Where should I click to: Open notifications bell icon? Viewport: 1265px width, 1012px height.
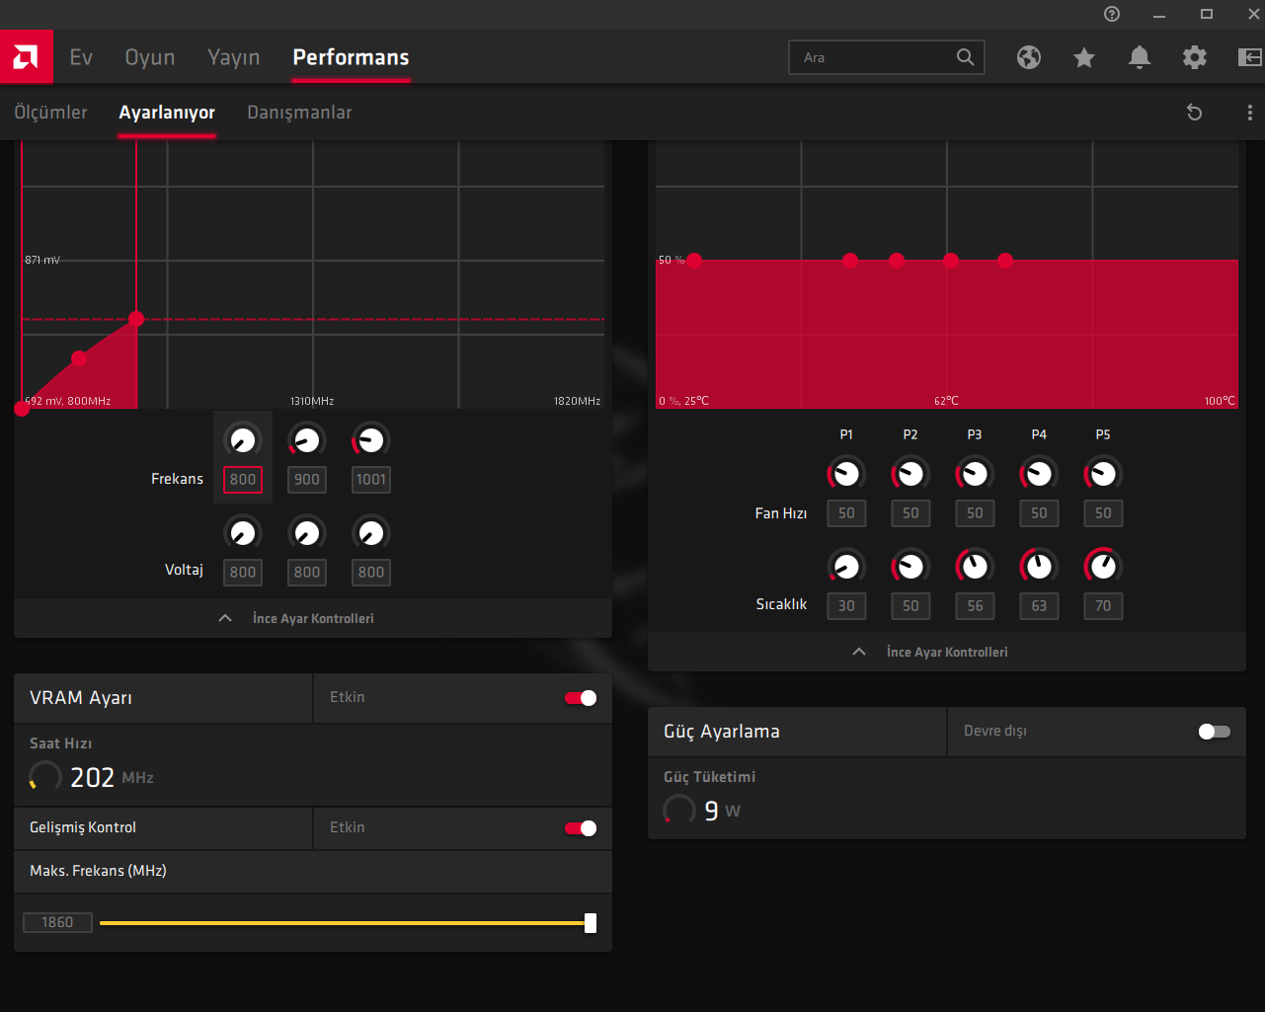[x=1140, y=57]
